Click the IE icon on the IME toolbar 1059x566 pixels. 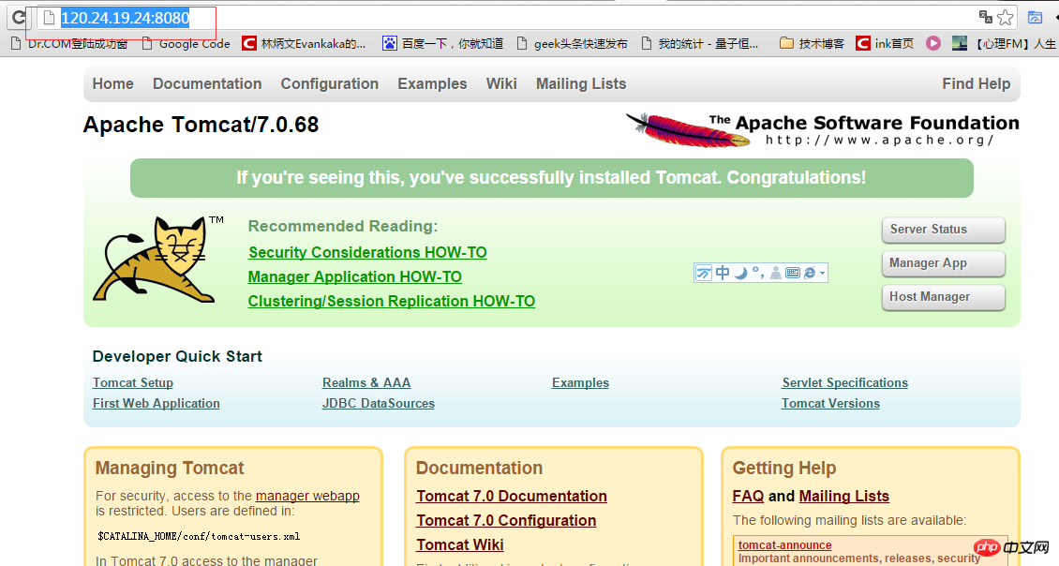tap(809, 273)
